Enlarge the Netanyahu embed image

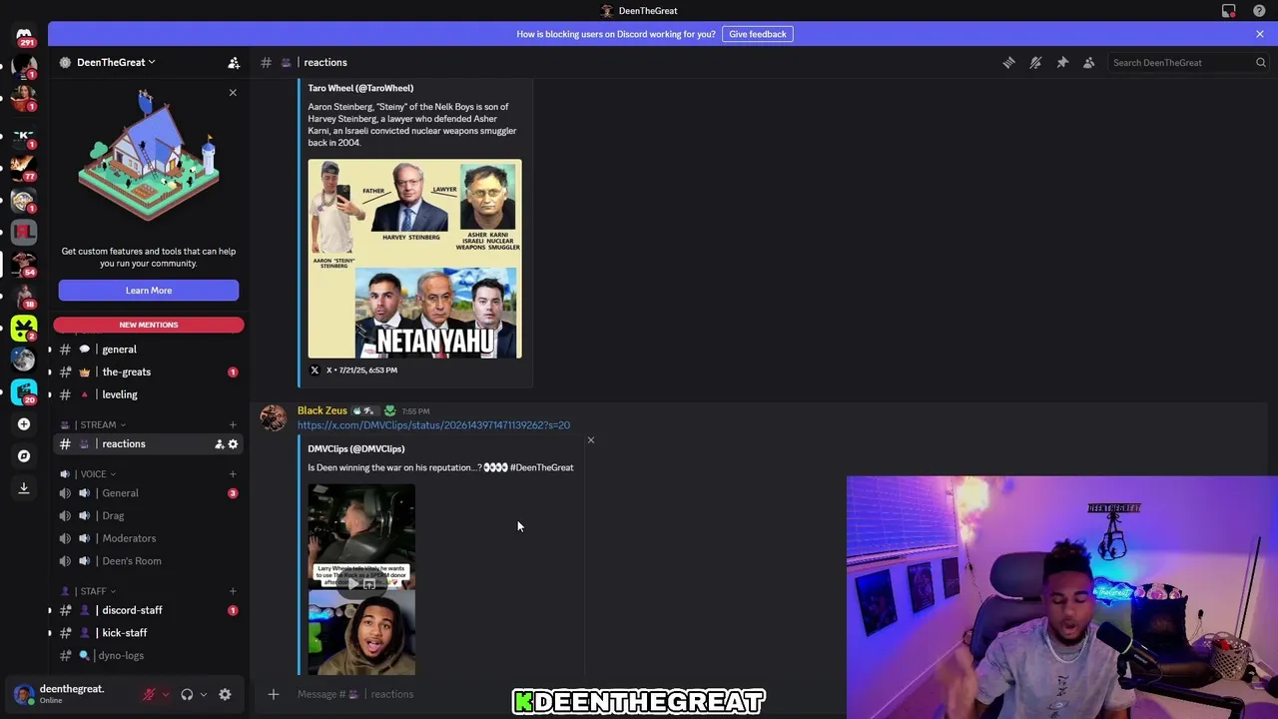click(414, 259)
